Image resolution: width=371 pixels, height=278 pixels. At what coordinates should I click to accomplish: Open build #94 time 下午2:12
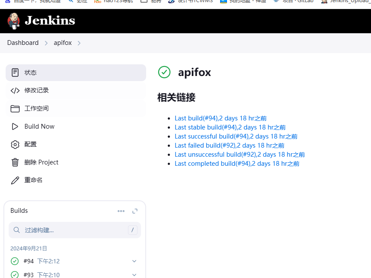(48, 261)
